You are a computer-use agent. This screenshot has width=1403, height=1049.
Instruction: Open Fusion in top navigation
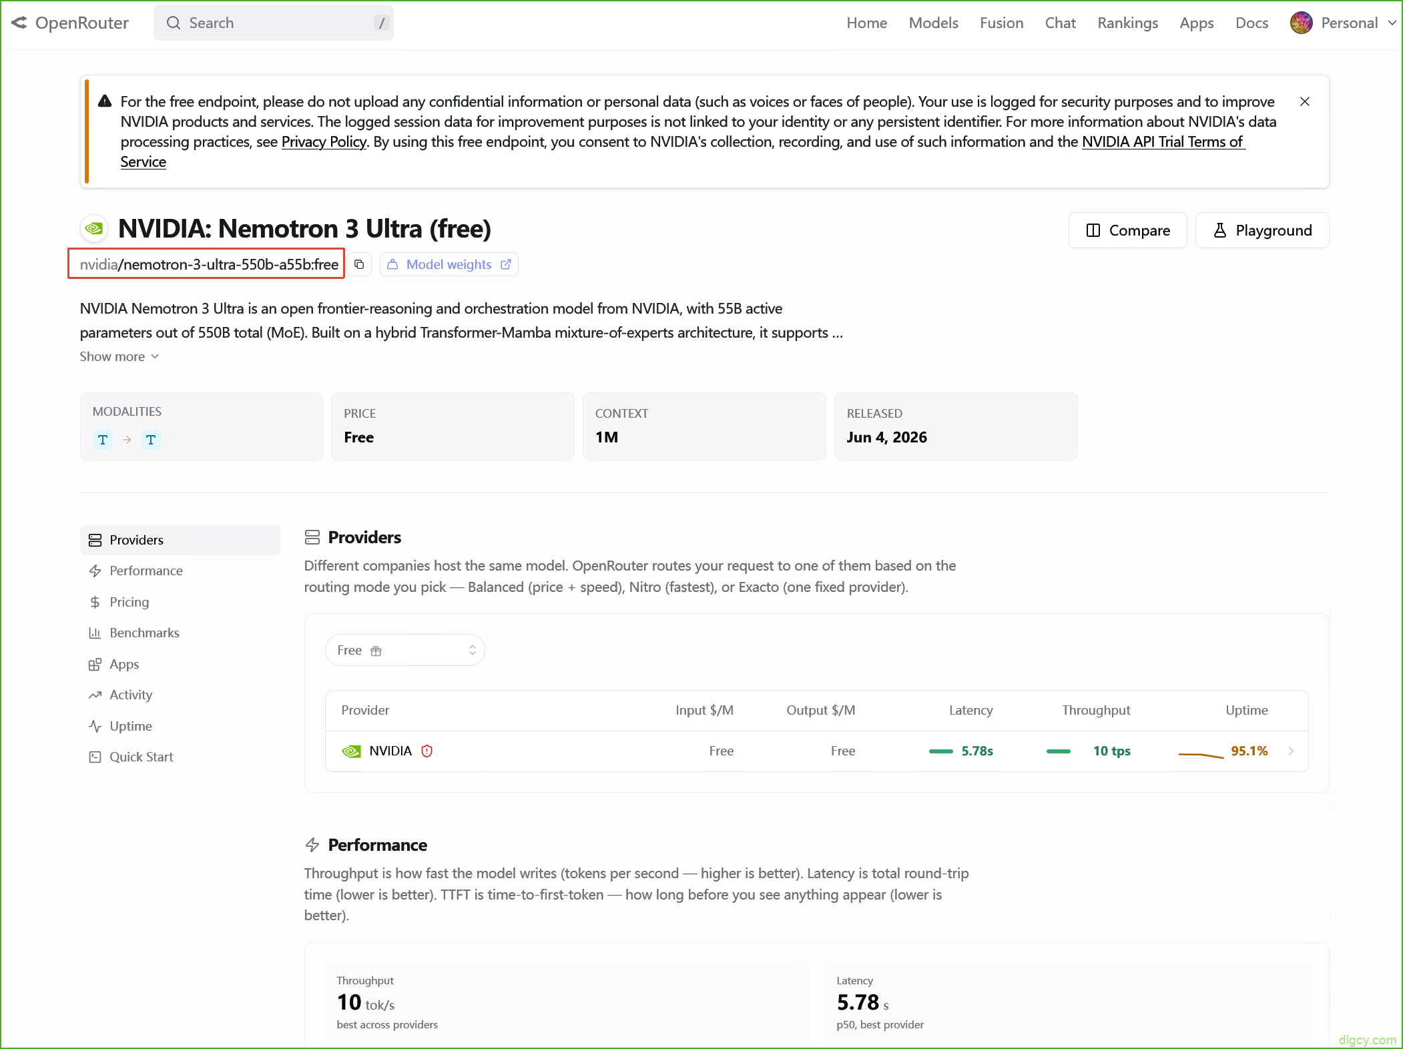click(1002, 23)
